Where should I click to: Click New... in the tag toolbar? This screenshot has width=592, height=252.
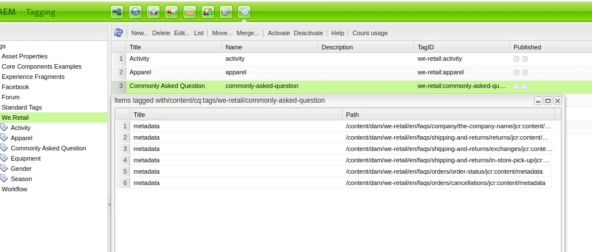click(x=140, y=33)
